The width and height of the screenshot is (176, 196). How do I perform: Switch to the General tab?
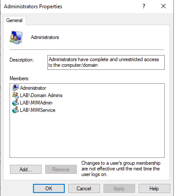click(14, 20)
